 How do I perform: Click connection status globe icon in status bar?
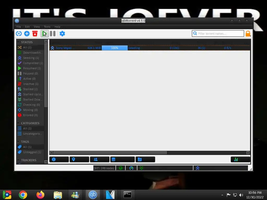tap(121, 168)
